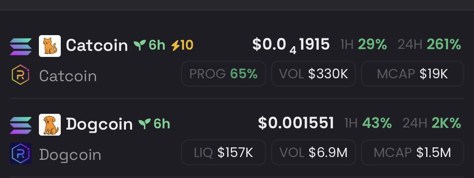Click the 24H 2K% change for Dogcoin
The width and height of the screenshot is (474, 178).
432,124
